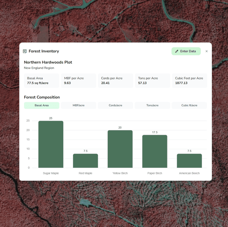Screen dimensions: 228x227
Task: Switch to the MBF/acre tab
Action: click(78, 105)
